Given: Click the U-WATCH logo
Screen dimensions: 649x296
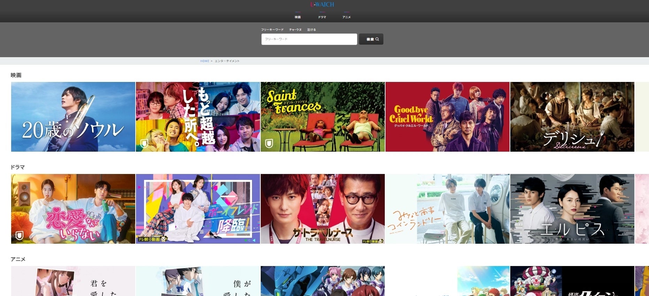Looking at the screenshot, I should click(322, 5).
